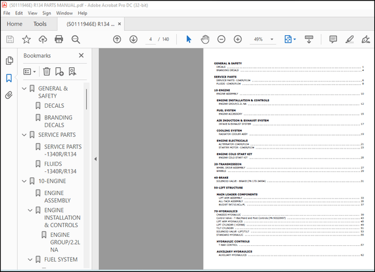Add a new bookmark

[x=59, y=71]
